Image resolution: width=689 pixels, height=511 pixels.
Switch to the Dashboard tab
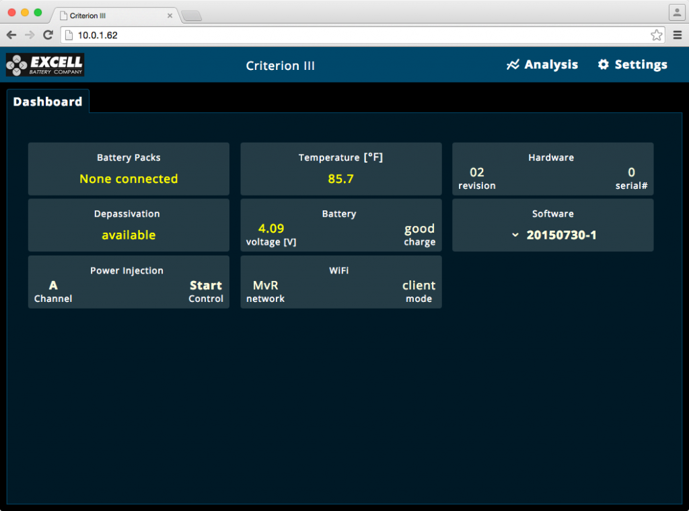tap(48, 102)
